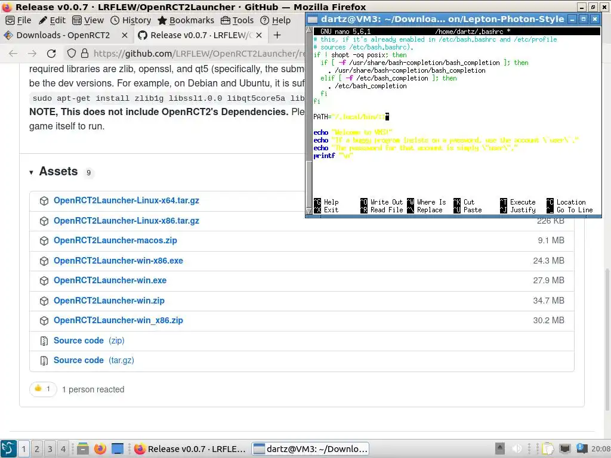Download OpenRCT2Launcher-Linux-x64.tar.gz

[x=126, y=200]
